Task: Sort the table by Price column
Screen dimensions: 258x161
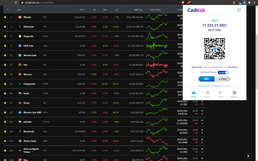Action: (x=82, y=10)
